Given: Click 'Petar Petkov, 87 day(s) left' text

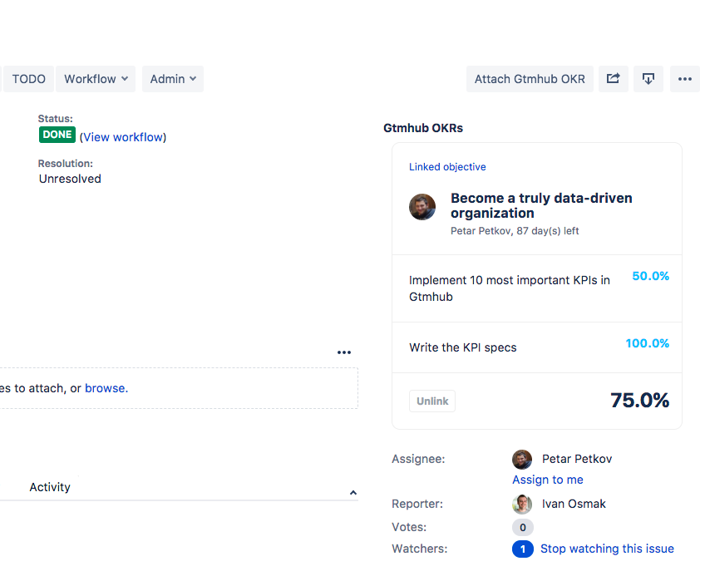Looking at the screenshot, I should 515,231.
